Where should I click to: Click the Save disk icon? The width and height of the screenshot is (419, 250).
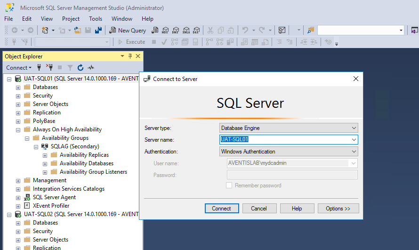pyautogui.click(x=88, y=30)
